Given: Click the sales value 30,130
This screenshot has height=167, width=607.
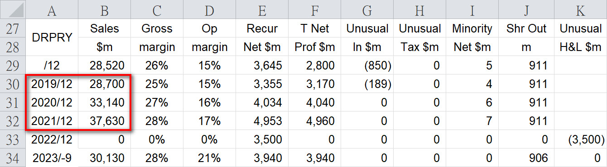Looking at the screenshot, I should (104, 158).
